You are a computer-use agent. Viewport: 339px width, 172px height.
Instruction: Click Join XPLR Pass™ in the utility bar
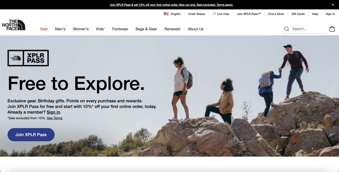point(249,14)
